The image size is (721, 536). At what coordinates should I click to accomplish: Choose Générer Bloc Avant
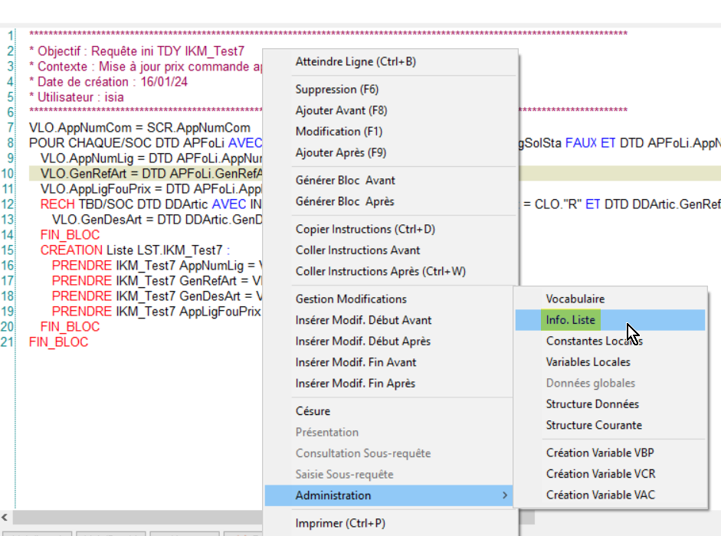tap(345, 181)
